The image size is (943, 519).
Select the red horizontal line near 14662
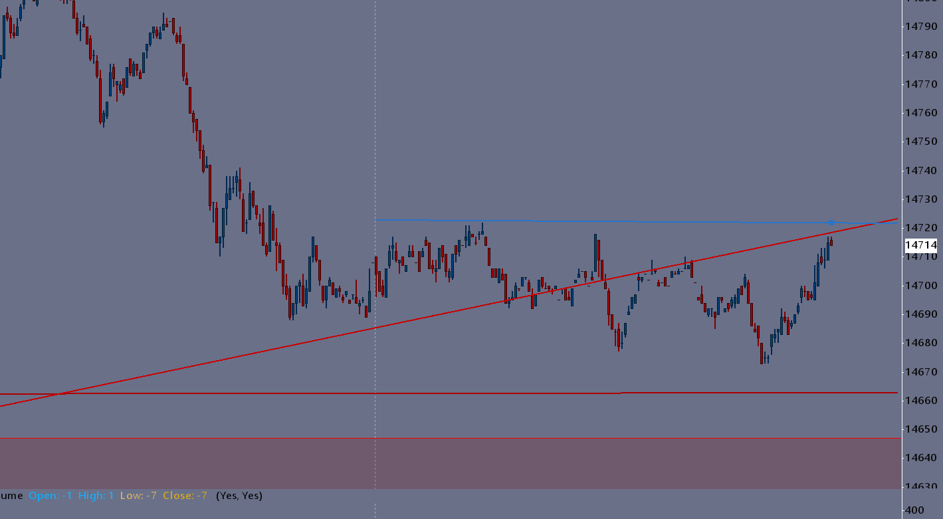pos(449,393)
